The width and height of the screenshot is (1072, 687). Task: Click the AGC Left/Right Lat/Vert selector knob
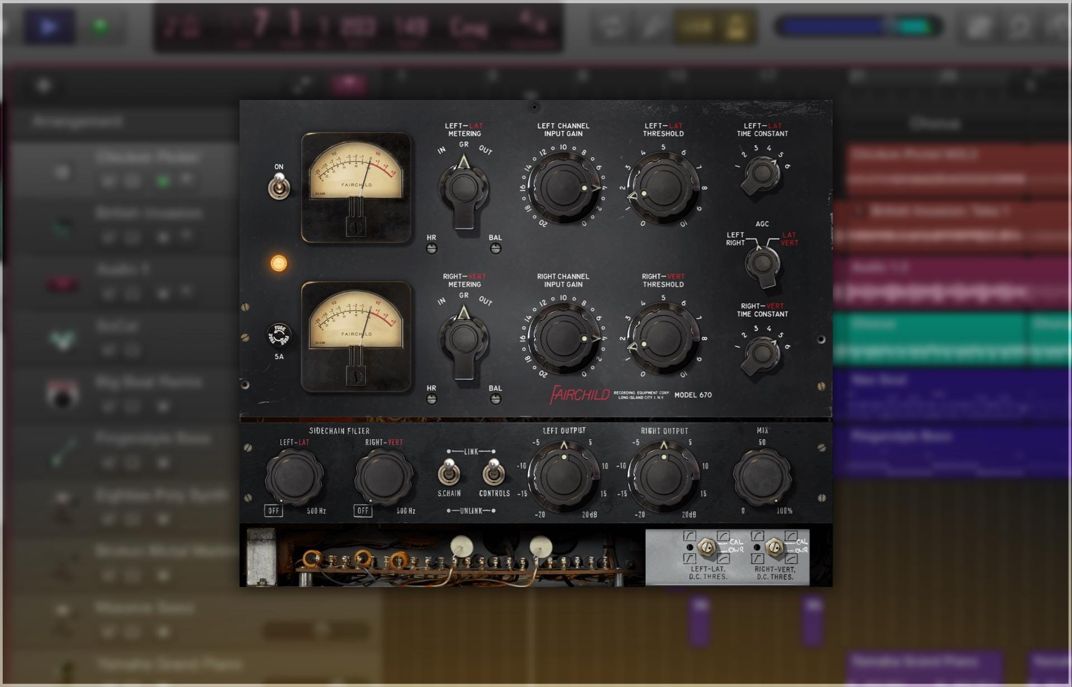point(763,265)
